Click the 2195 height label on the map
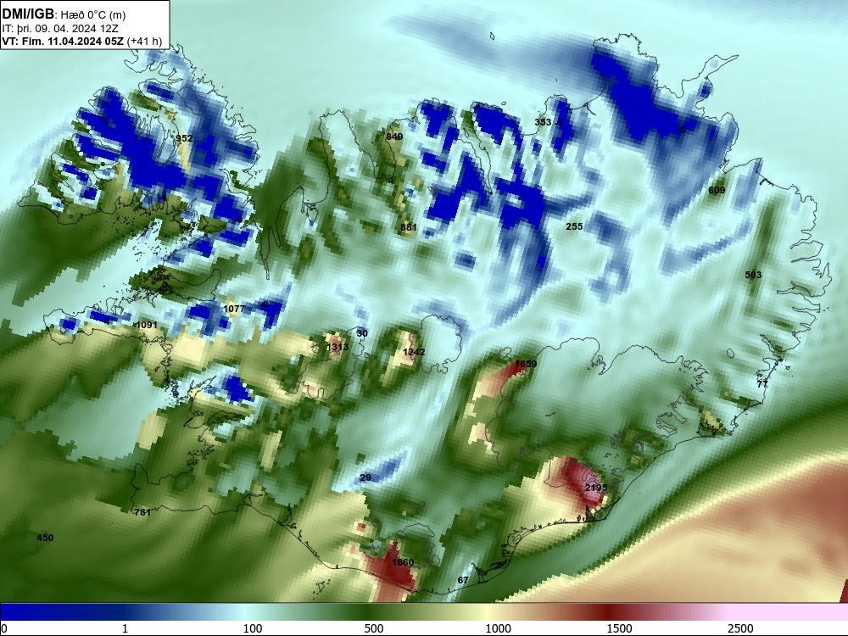 tap(596, 488)
